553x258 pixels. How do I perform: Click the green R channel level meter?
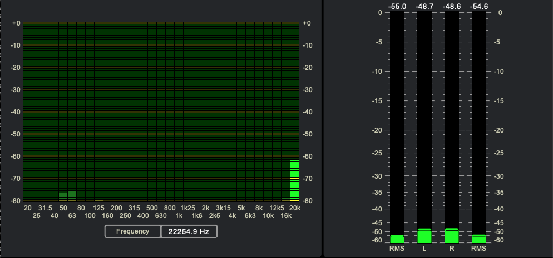[x=451, y=236]
